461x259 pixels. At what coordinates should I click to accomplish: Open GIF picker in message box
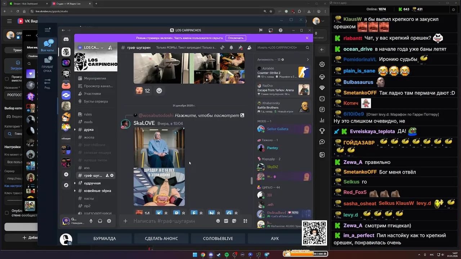pos(226,221)
